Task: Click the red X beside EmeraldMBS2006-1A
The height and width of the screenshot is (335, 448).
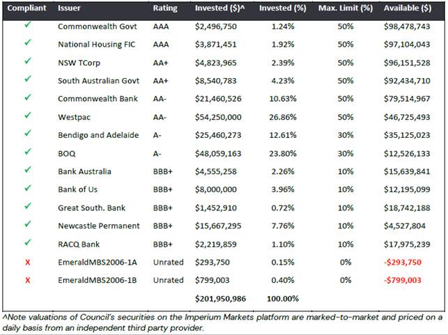Action: tap(27, 262)
